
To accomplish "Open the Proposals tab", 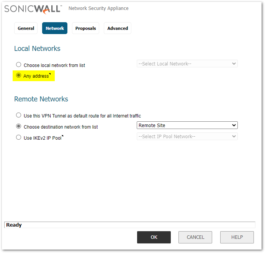I will tap(85, 28).
